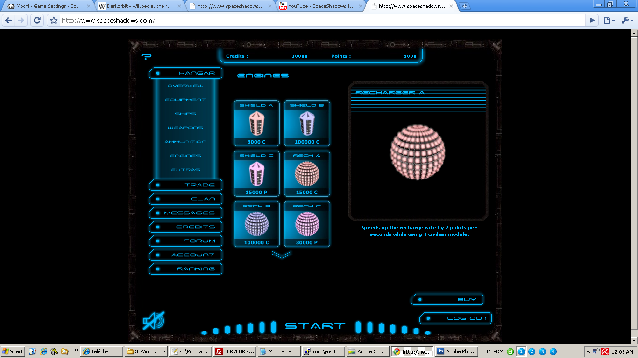
Task: Expand grouped 3 Windows taskbar dropdown
Action: [x=165, y=352]
